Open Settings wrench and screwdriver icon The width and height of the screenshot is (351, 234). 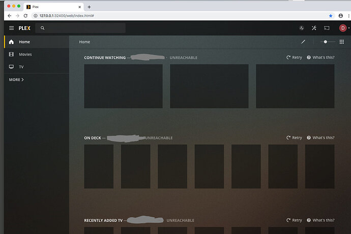[314, 28]
